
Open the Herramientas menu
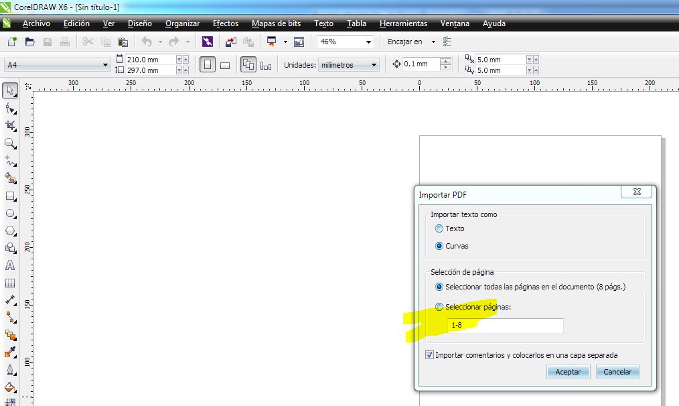(x=403, y=23)
